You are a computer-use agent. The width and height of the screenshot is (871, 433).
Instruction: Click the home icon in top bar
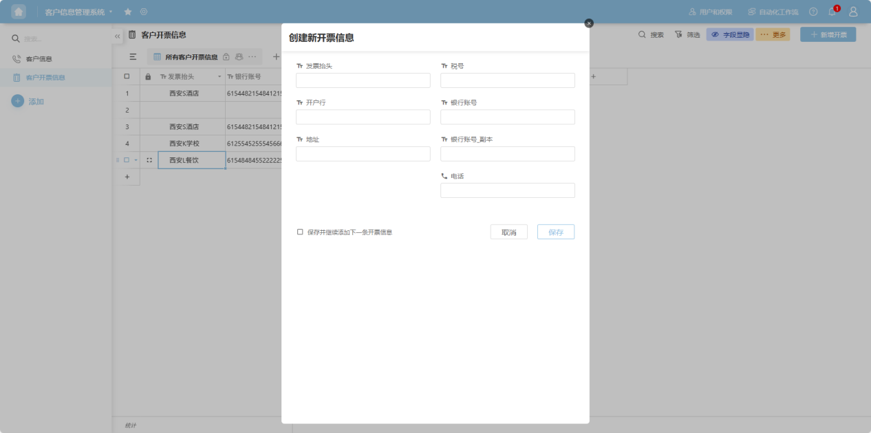(x=19, y=12)
